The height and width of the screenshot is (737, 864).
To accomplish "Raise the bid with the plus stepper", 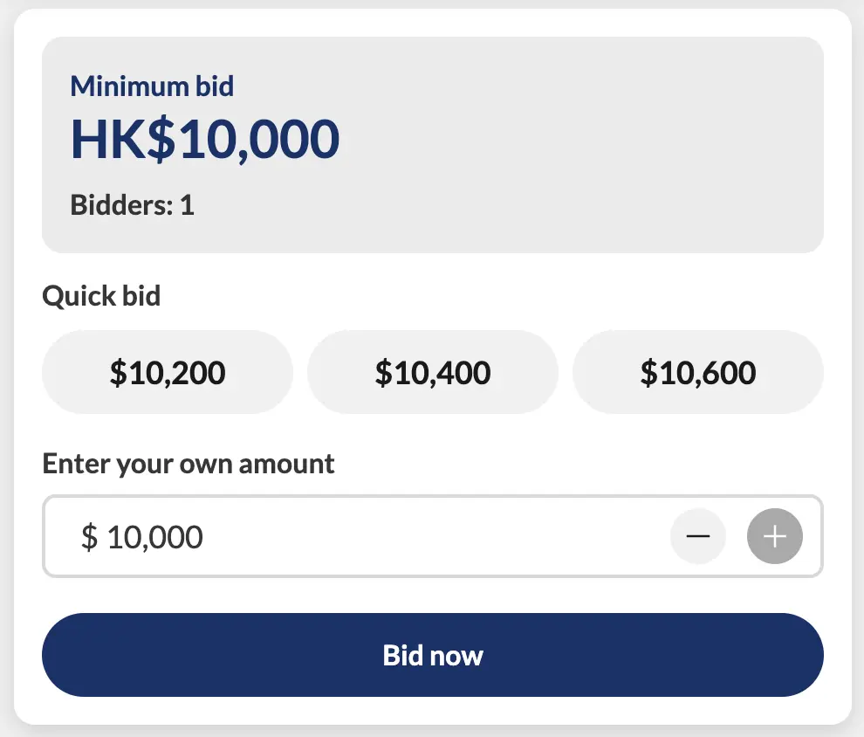I will pos(775,536).
